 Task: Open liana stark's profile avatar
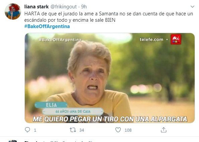[x=13, y=11]
